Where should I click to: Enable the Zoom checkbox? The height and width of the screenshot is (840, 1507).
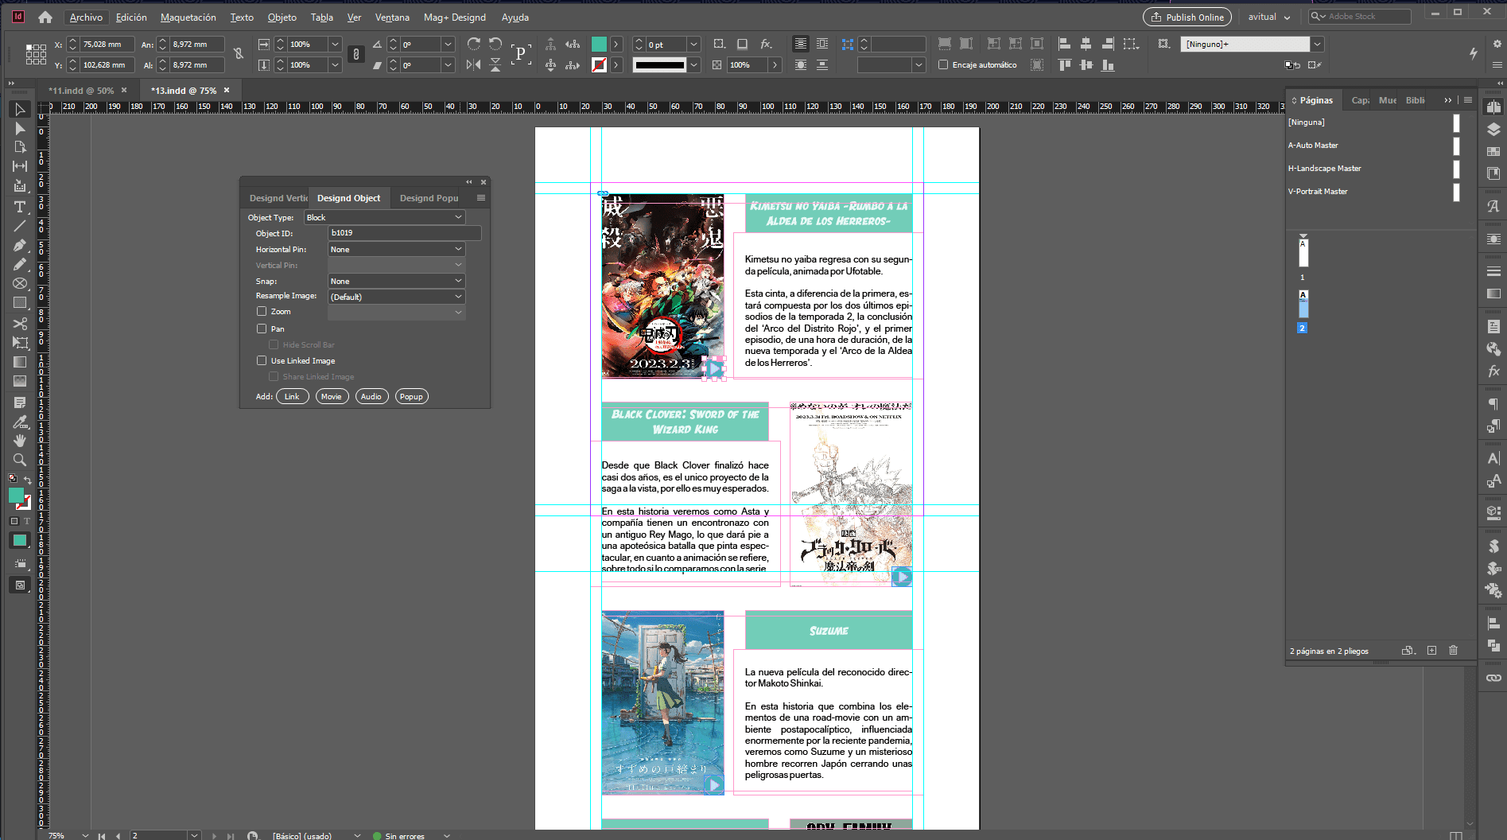pos(262,312)
